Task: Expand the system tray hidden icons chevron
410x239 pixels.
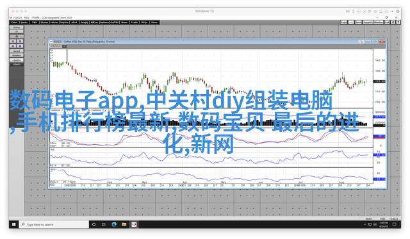Action: coord(365,224)
